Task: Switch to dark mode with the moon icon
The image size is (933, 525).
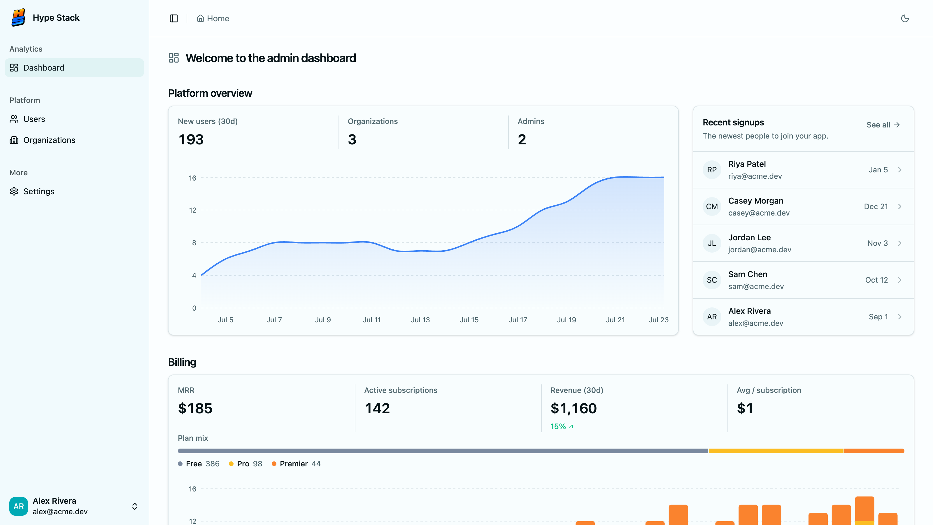Action: (905, 18)
